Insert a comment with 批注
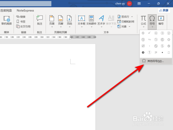Image resolution: width=173 pixels, height=130 pixels. [x=39, y=20]
